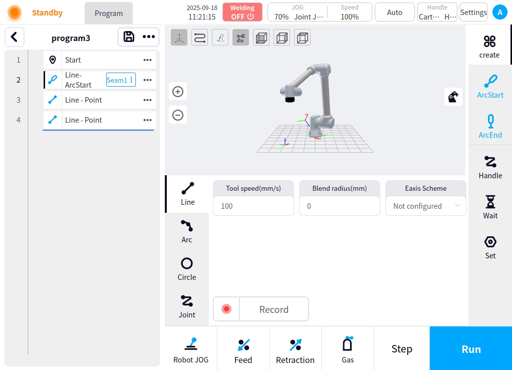This screenshot has height=370, width=512.
Task: Toggle the Welding OFF power switch
Action: 242,12
